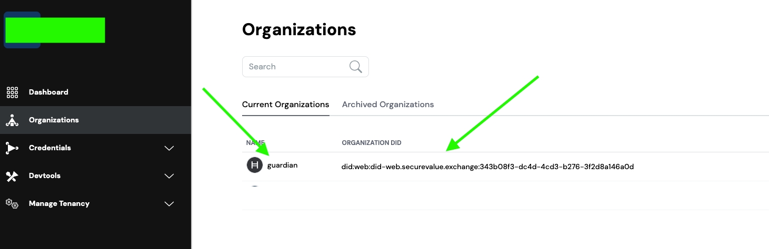
Task: Click the guardian organization avatar icon
Action: (x=255, y=165)
